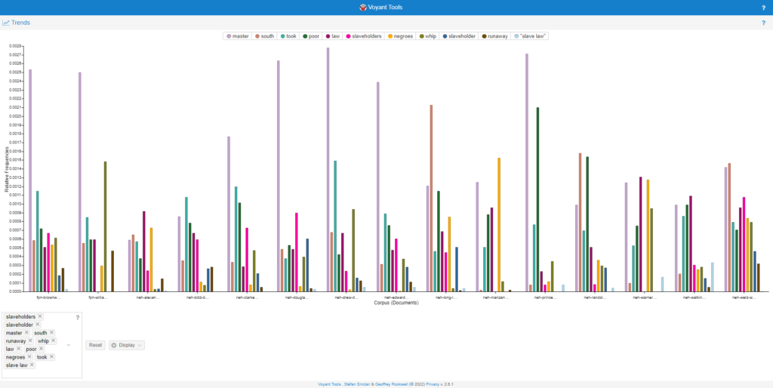Remove the 'runaway' term from the query

pyautogui.click(x=30, y=340)
